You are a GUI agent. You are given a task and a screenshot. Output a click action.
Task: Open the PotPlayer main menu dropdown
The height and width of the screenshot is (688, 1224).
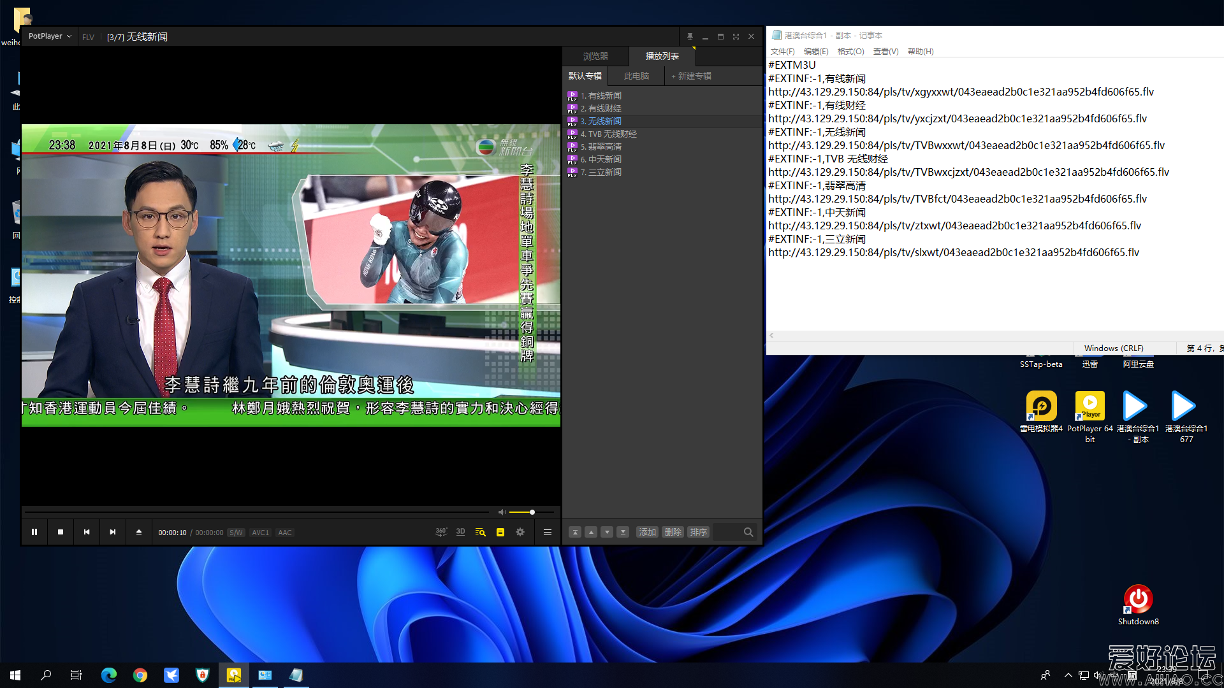pos(50,36)
